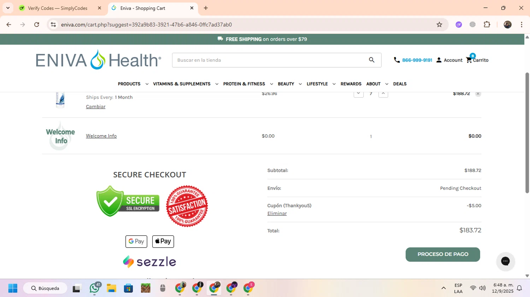
Task: Open the DEALS menu item
Action: click(x=400, y=84)
